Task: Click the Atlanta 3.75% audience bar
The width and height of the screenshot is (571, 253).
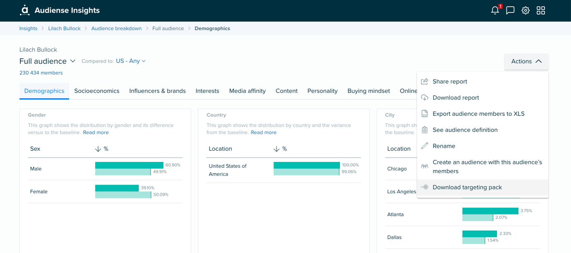Action: pos(490,211)
